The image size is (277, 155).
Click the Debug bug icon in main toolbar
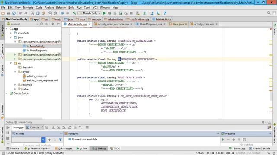[x=110, y=13]
